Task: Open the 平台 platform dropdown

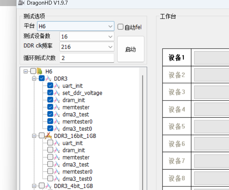Action: 75,26
